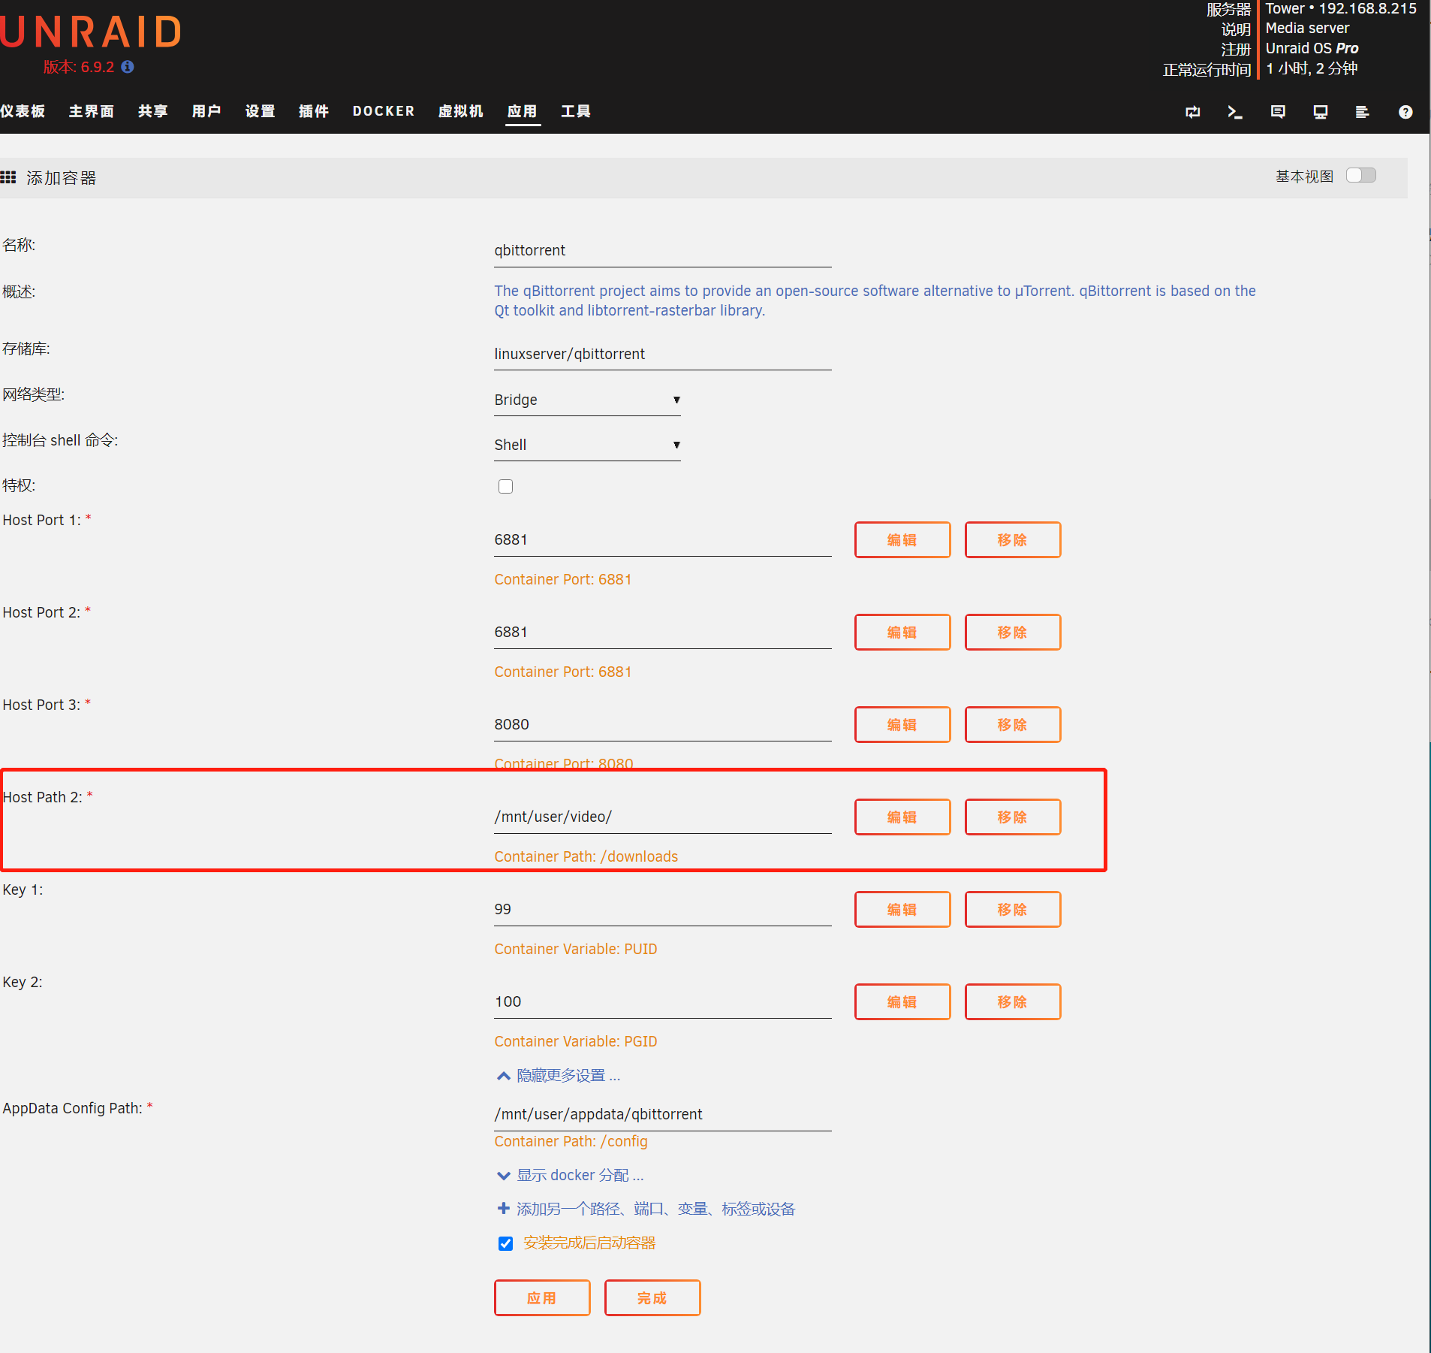Viewport: 1431px width, 1353px height.
Task: Switch to the DOCKER tab
Action: coord(384,111)
